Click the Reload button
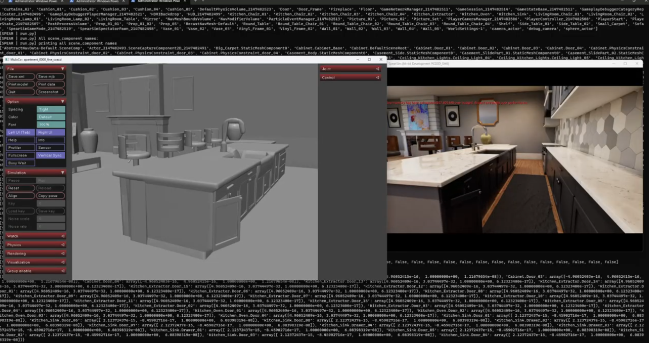Viewport: 649px width, 343px height. 51,188
